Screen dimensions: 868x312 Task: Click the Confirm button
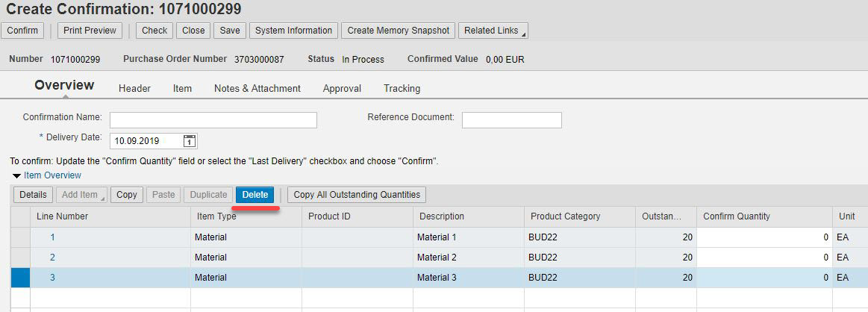pos(22,31)
